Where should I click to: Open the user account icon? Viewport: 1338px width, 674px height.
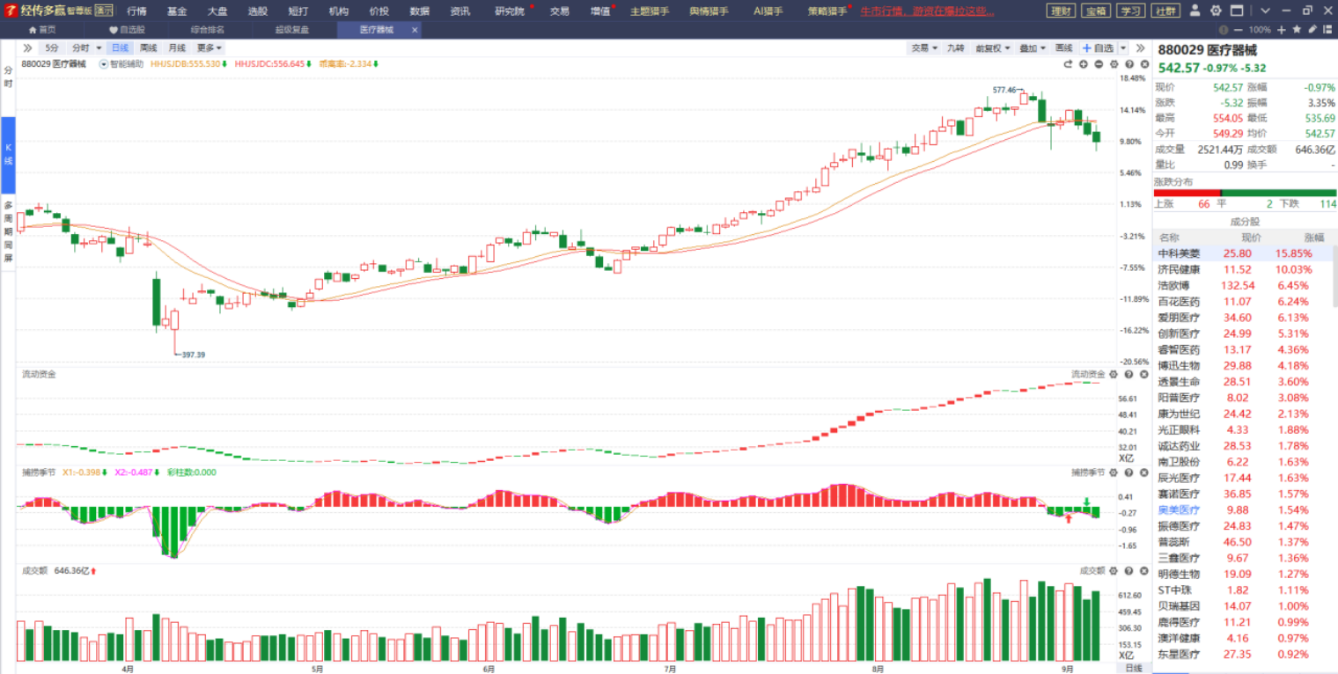(x=1195, y=11)
